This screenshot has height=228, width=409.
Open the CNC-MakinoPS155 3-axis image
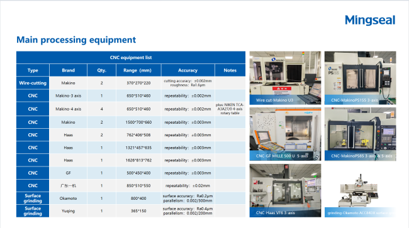point(360,78)
